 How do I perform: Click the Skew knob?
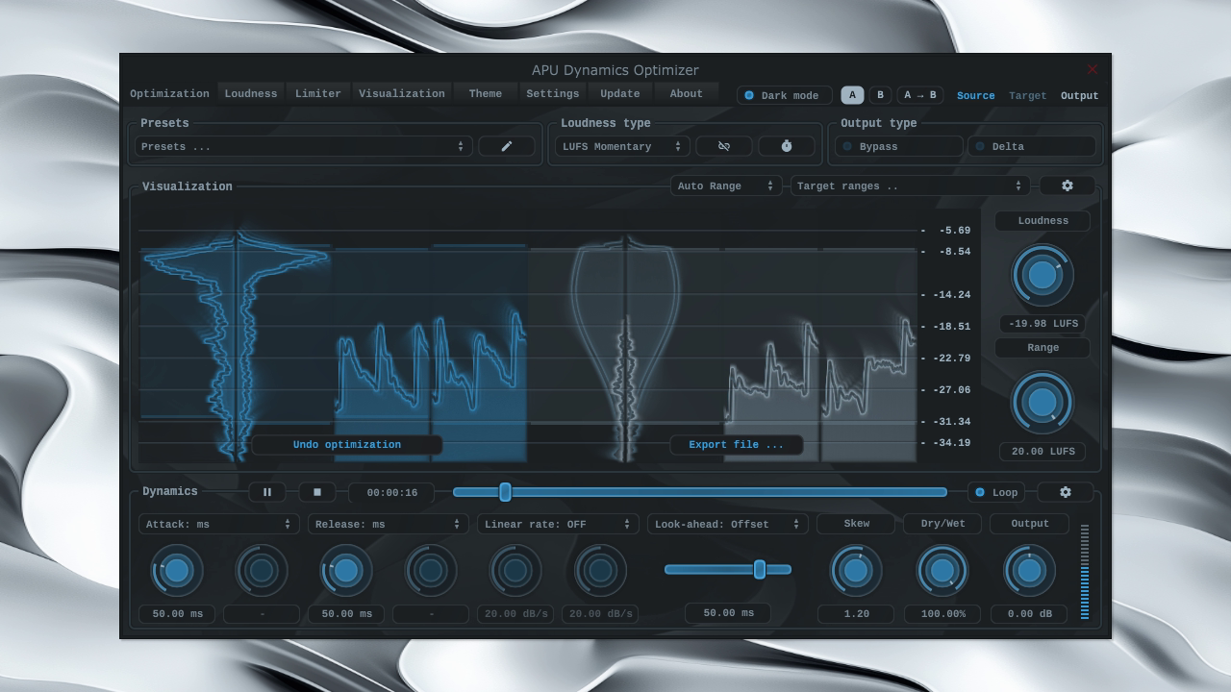[x=856, y=570]
